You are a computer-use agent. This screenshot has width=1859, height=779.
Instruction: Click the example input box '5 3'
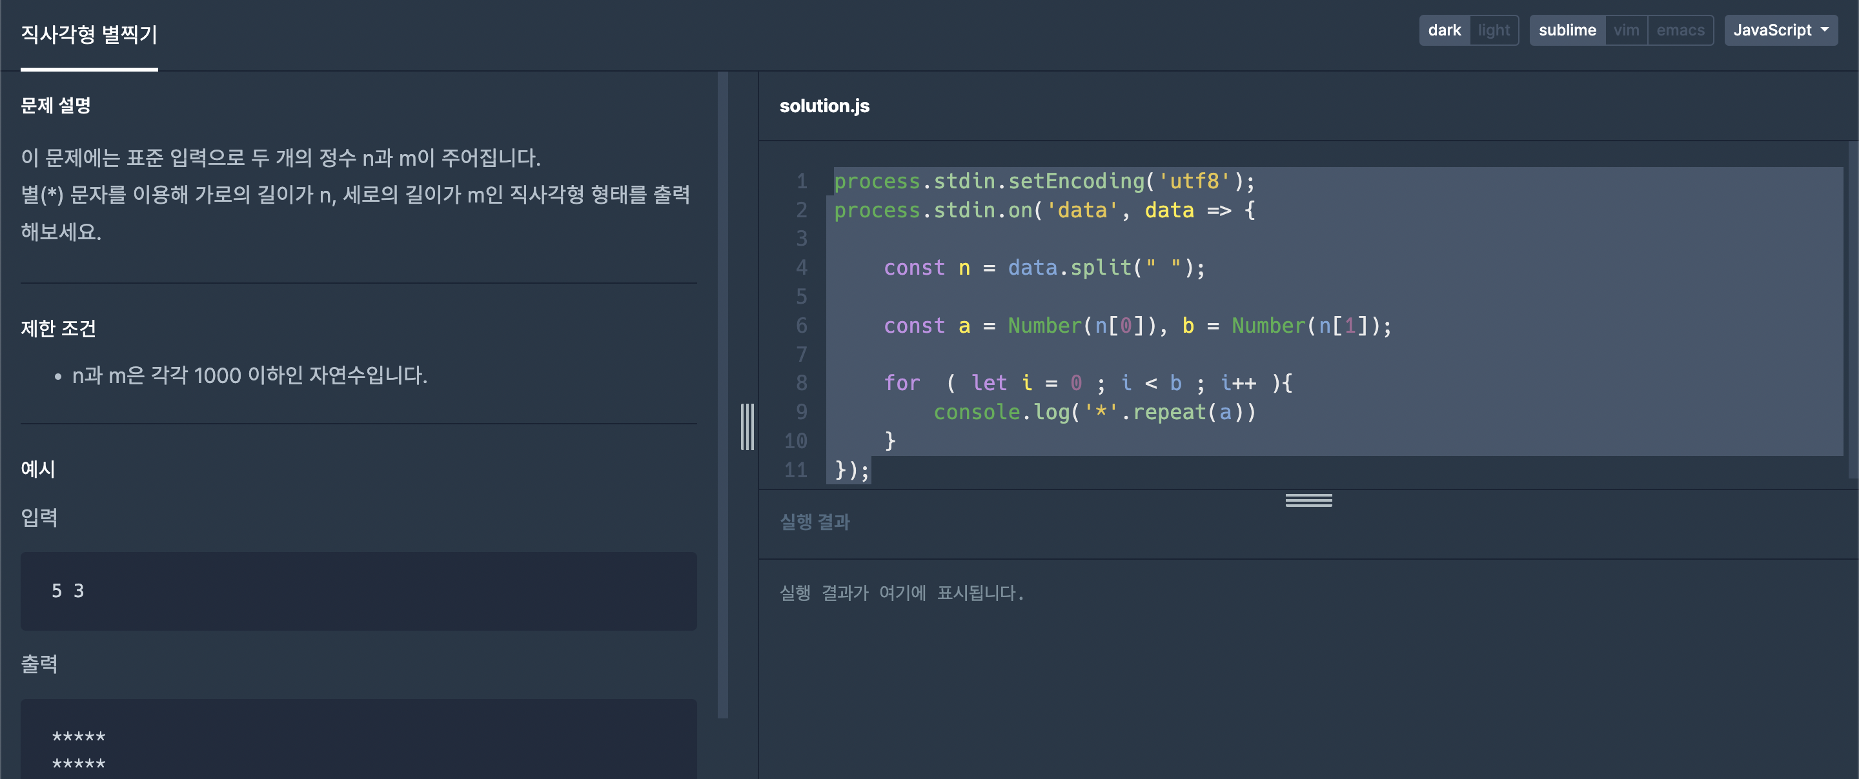click(x=359, y=591)
